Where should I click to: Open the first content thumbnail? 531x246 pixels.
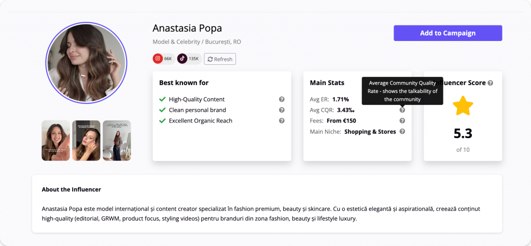[55, 141]
